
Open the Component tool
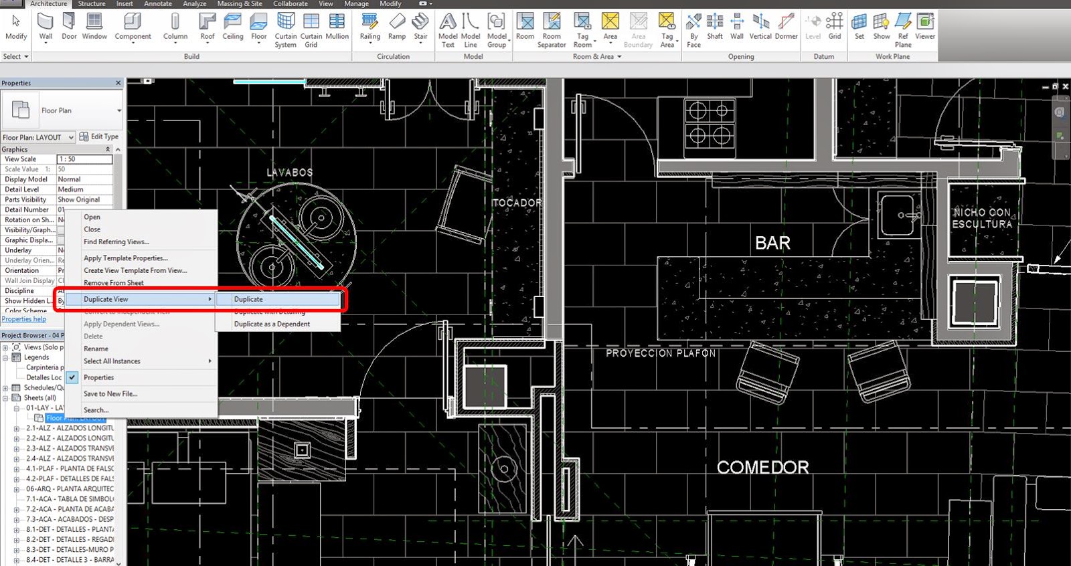[x=133, y=29]
